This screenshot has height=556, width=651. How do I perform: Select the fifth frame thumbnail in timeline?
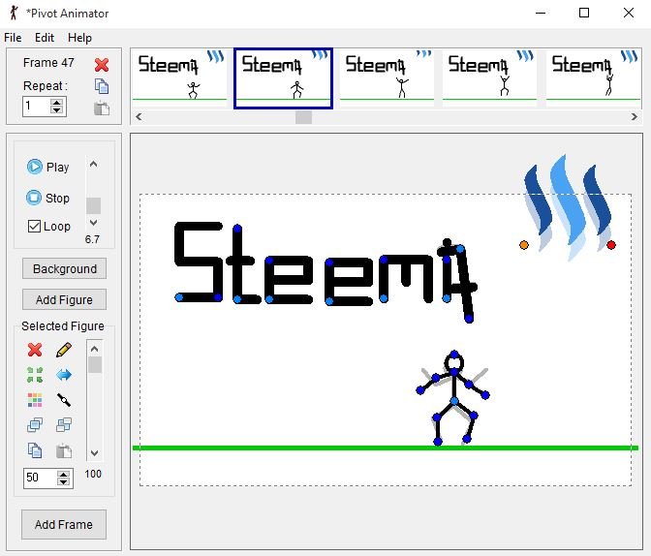(x=593, y=78)
